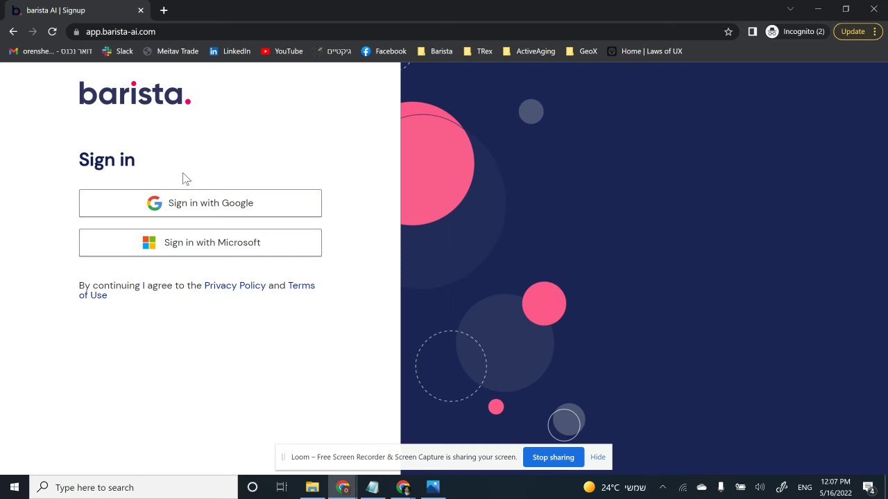Open the taskbar clock showing 12:07 PM
The width and height of the screenshot is (888, 499).
coord(835,487)
